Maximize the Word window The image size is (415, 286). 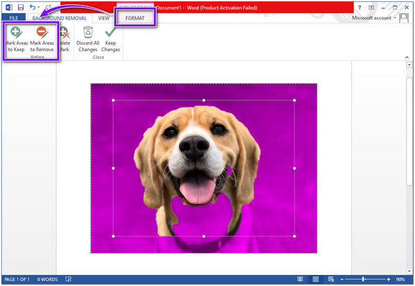coord(395,8)
